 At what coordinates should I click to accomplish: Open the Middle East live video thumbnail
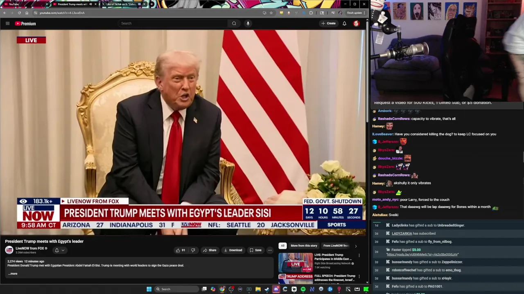(x=296, y=263)
